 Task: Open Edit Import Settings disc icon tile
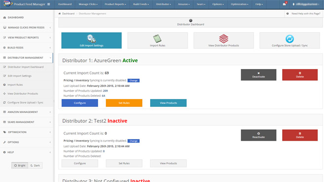point(91,40)
